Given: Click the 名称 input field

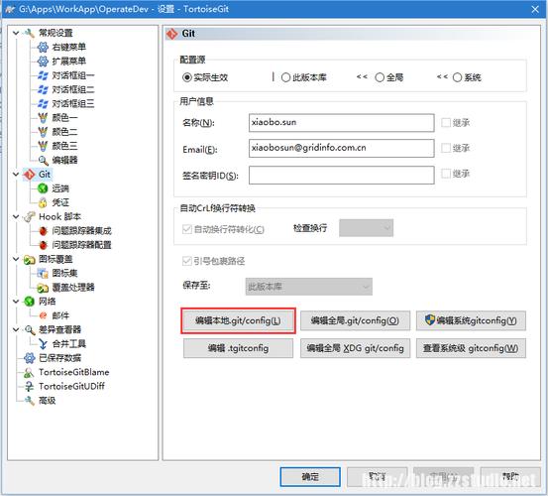Looking at the screenshot, I should point(342,123).
